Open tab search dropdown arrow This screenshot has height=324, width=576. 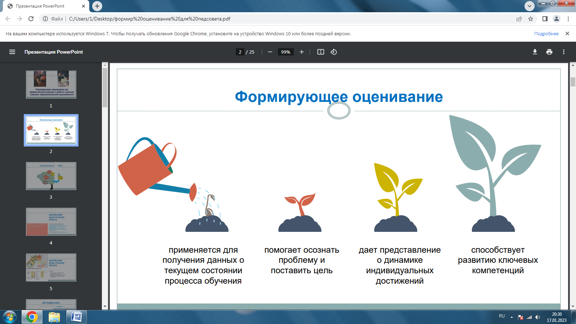tap(530, 6)
